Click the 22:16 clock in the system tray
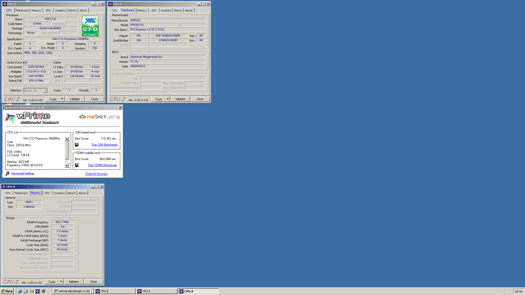Screen dimensions: 525x295 pos(519,291)
